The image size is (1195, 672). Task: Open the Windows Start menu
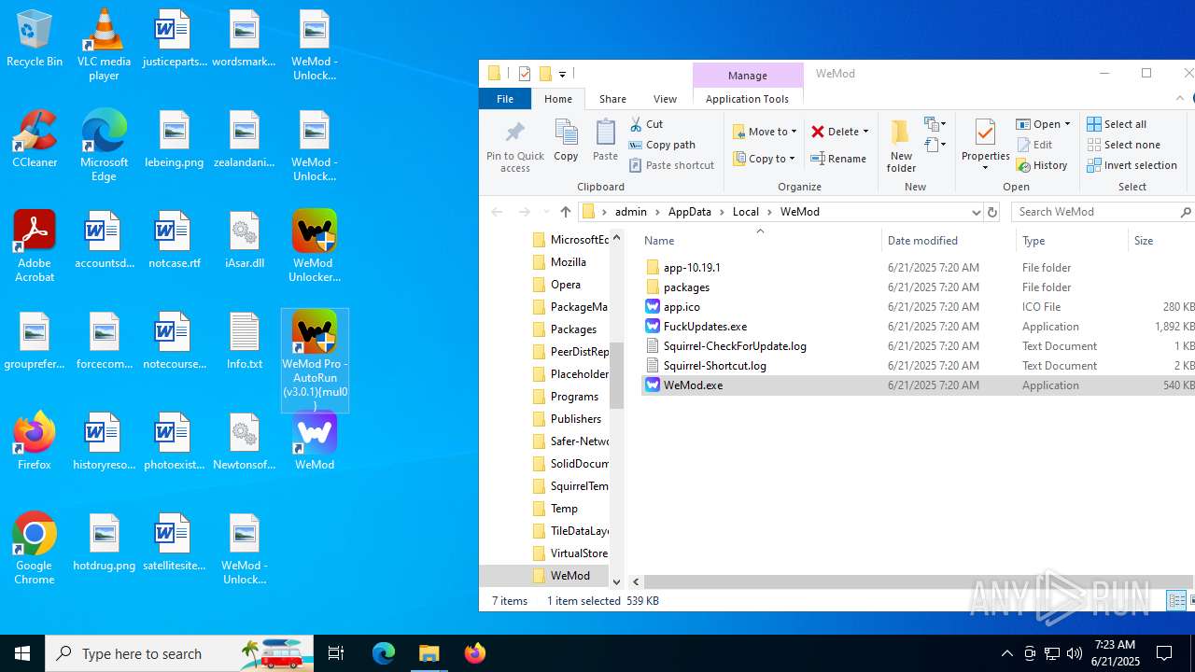tap(22, 653)
